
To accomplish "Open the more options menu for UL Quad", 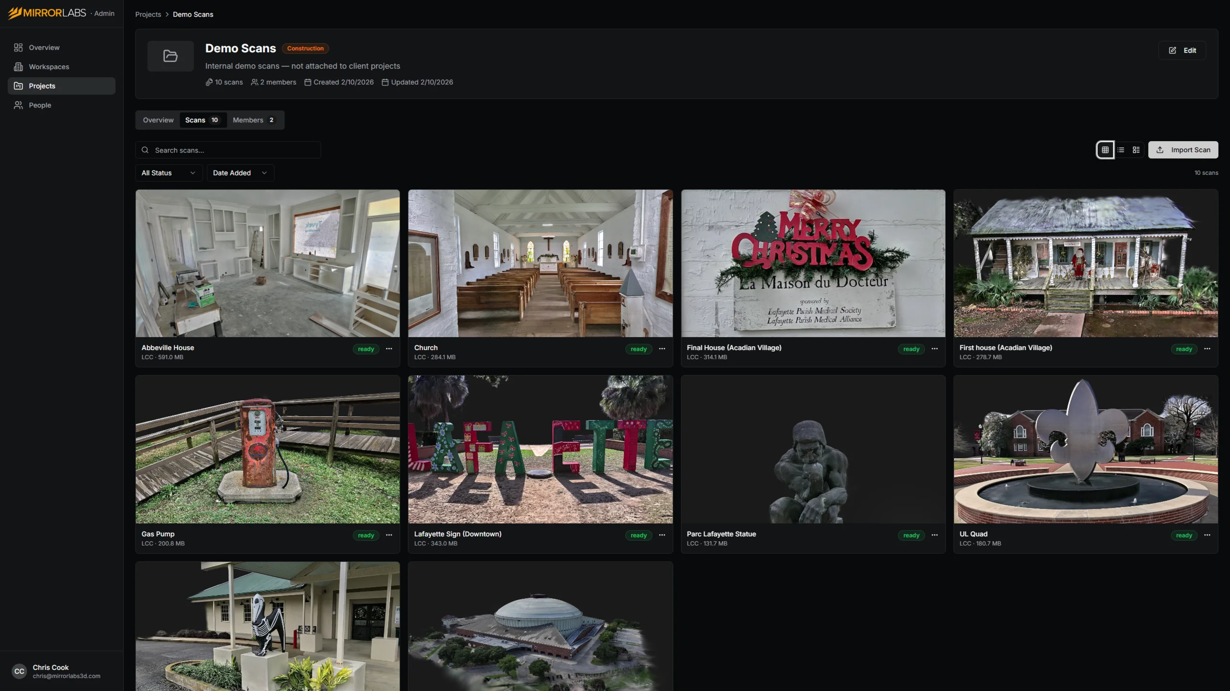I will pyautogui.click(x=1207, y=535).
